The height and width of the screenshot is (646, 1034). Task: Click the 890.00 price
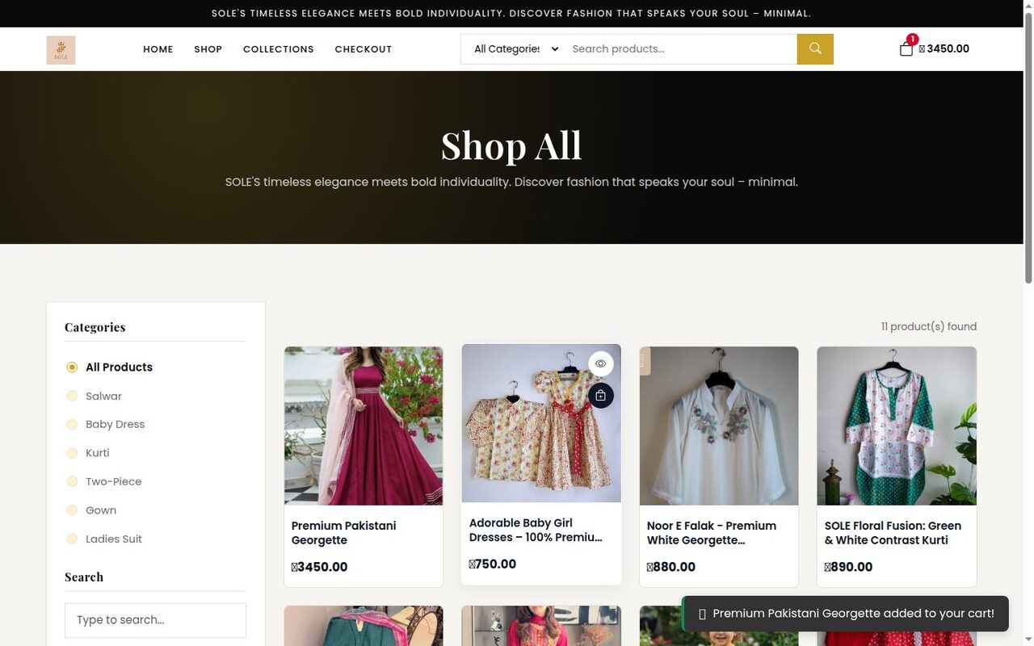848,567
